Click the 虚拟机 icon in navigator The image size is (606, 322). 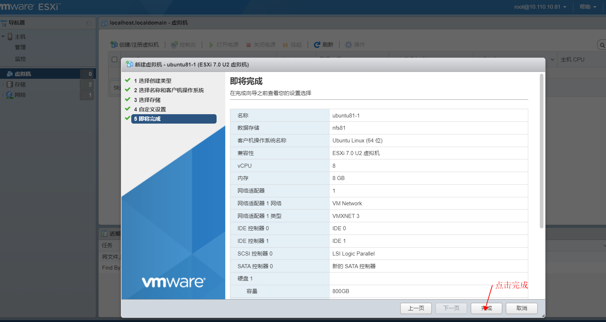[10, 74]
